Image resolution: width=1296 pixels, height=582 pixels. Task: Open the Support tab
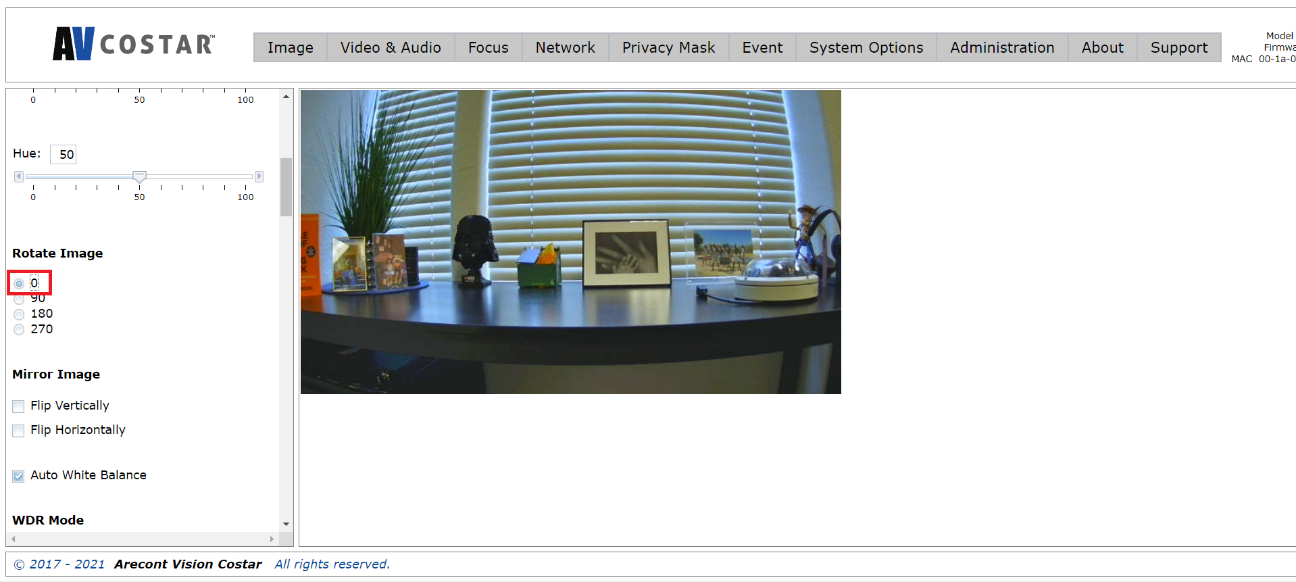1179,47
